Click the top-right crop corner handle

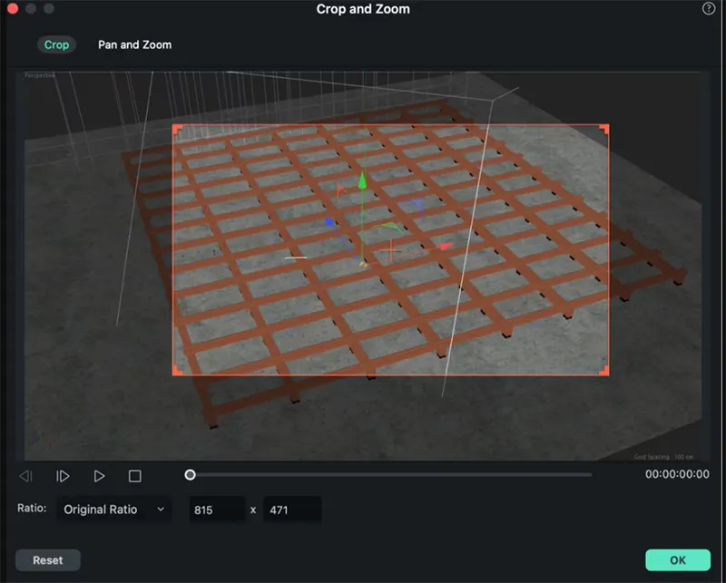(605, 129)
